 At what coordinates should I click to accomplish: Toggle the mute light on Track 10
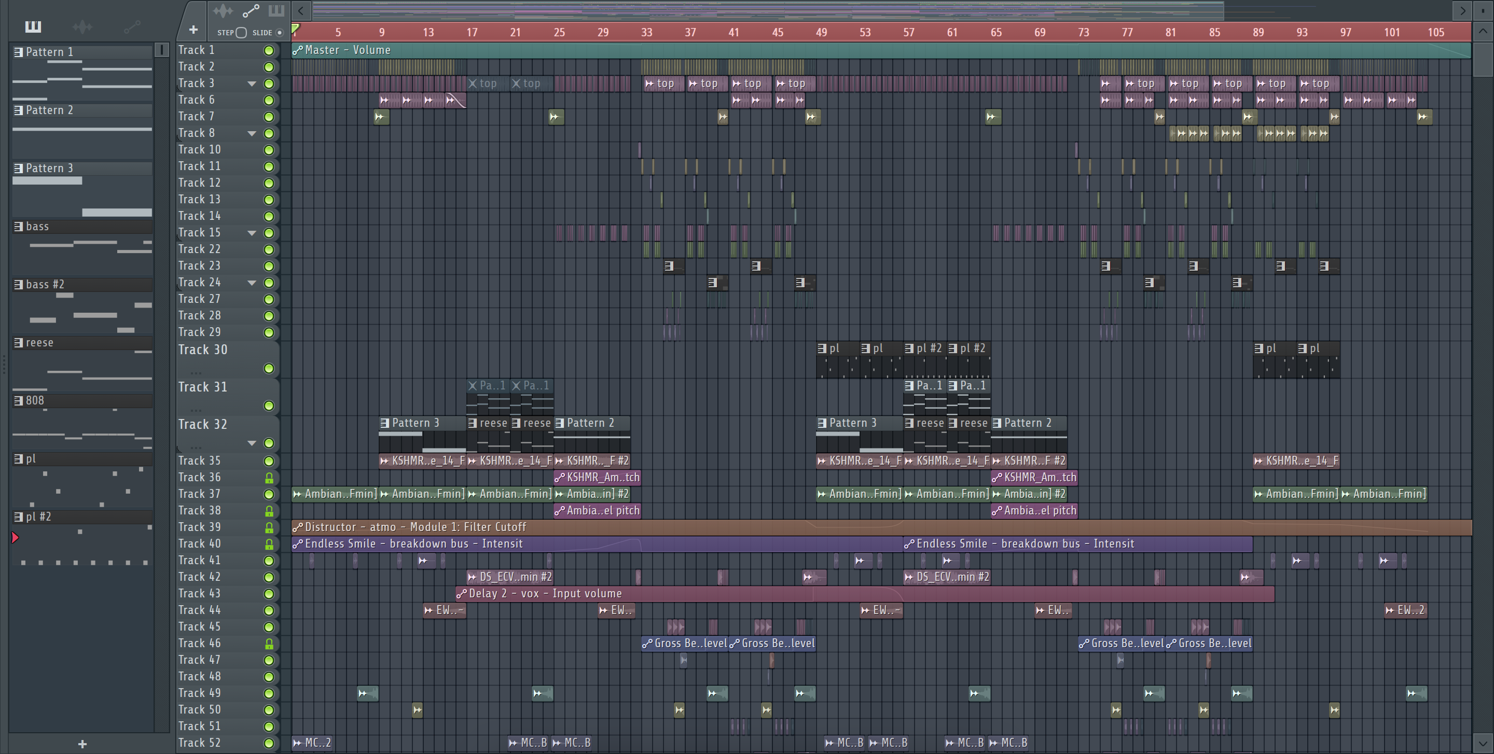click(x=269, y=150)
